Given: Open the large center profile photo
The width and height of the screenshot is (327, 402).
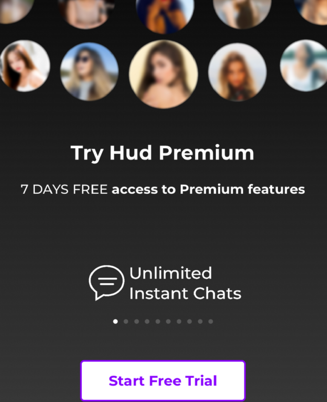Looking at the screenshot, I should [163, 74].
